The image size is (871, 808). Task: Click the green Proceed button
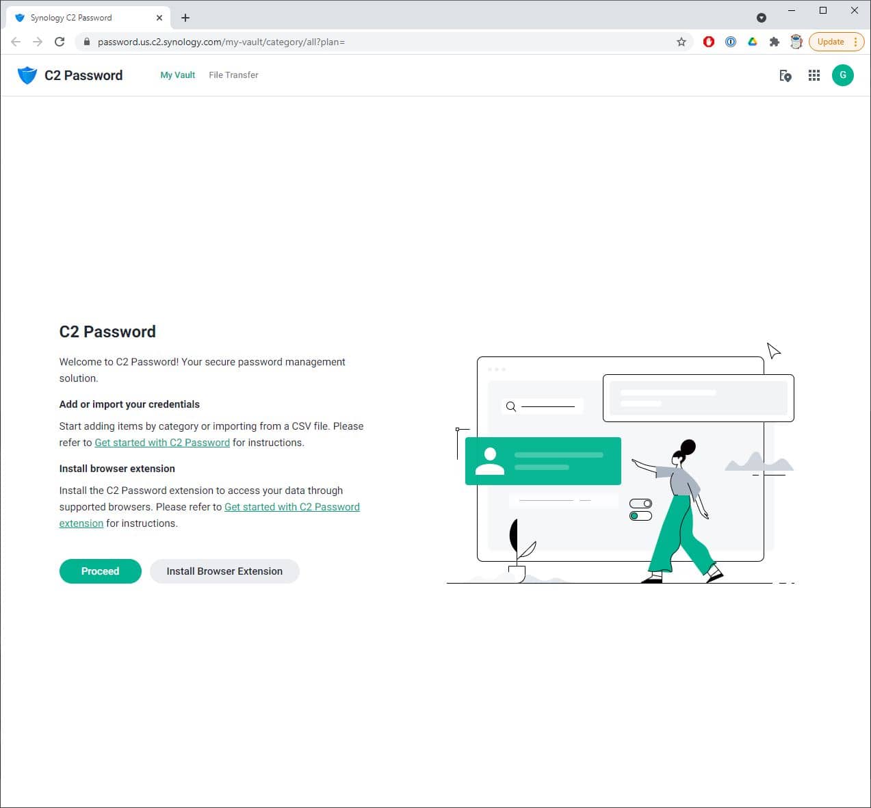[x=101, y=571]
